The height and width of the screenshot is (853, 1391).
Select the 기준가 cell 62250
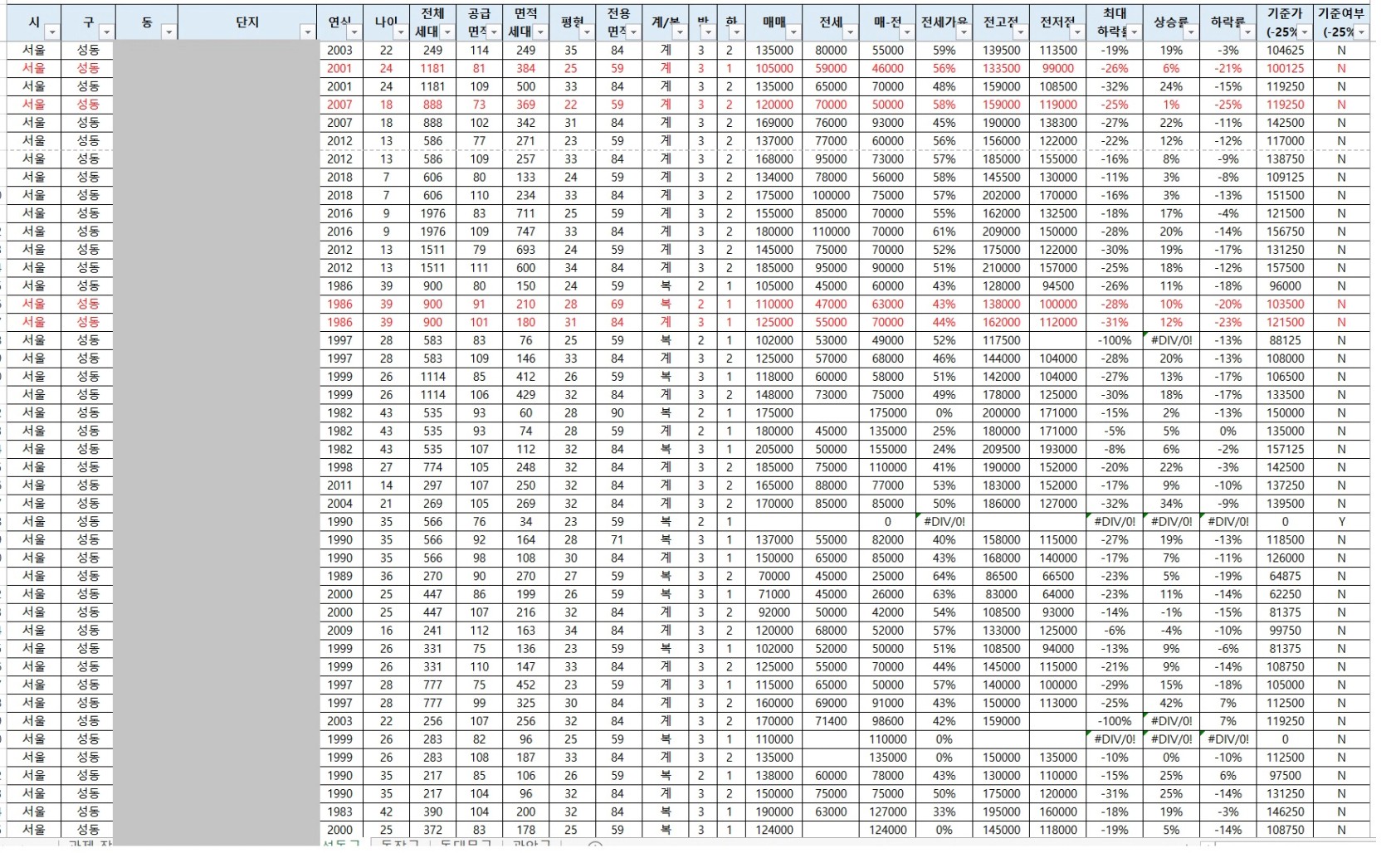pos(1285,594)
